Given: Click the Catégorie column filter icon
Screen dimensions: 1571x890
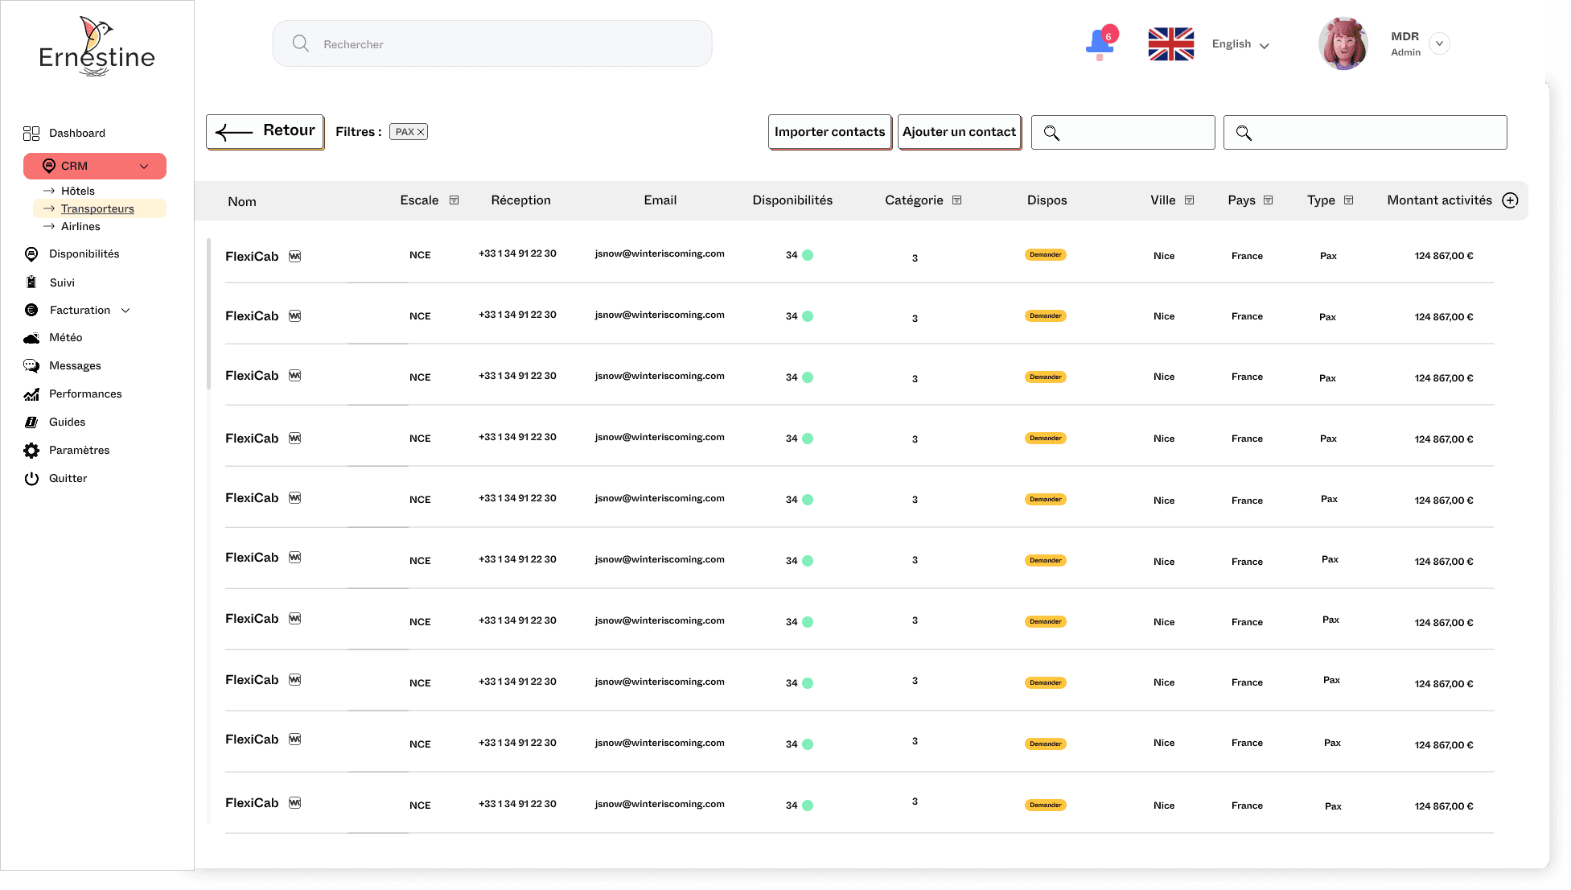Looking at the screenshot, I should click(x=956, y=200).
